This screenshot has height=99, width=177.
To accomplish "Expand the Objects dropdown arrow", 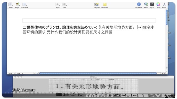I will 99,5.
